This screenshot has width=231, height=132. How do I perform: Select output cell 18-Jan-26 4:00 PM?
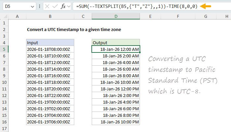coord(116,102)
